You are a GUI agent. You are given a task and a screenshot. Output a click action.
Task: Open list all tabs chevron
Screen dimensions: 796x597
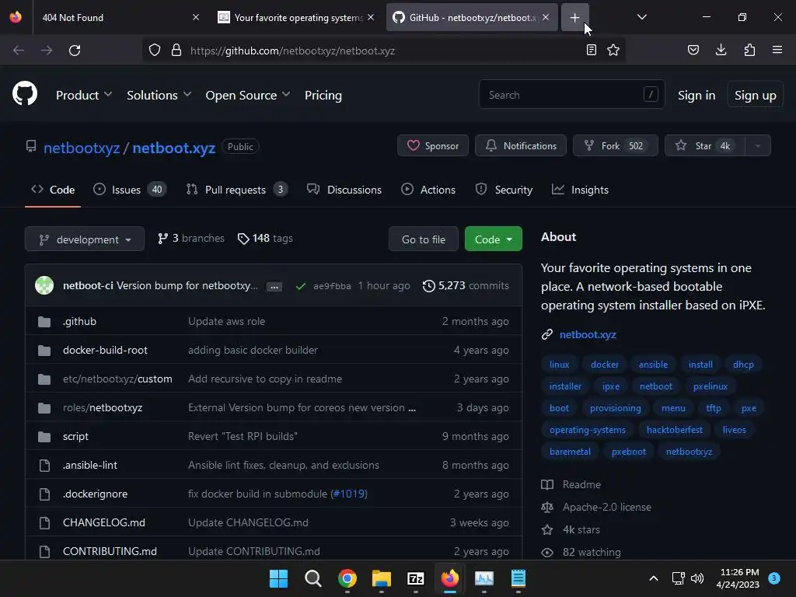(641, 17)
